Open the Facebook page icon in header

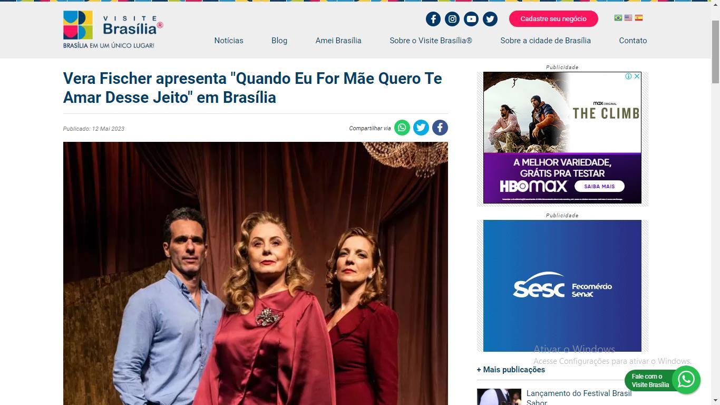pos(433,19)
